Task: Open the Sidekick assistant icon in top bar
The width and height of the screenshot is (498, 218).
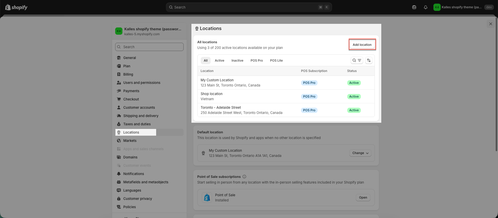Action: pos(414,7)
